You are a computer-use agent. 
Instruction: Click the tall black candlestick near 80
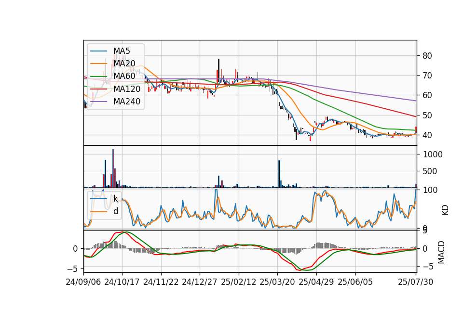(x=219, y=71)
